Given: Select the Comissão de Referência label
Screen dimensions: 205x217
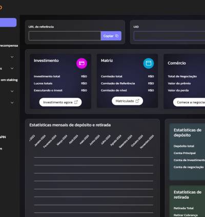Looking at the screenshot, I should pyautogui.click(x=118, y=83).
